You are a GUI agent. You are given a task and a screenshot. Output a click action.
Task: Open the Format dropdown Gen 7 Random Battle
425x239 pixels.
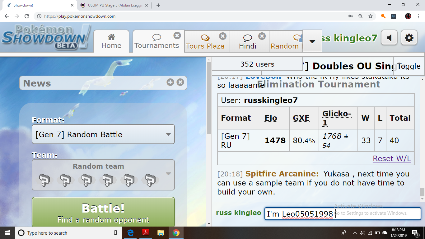pos(103,134)
